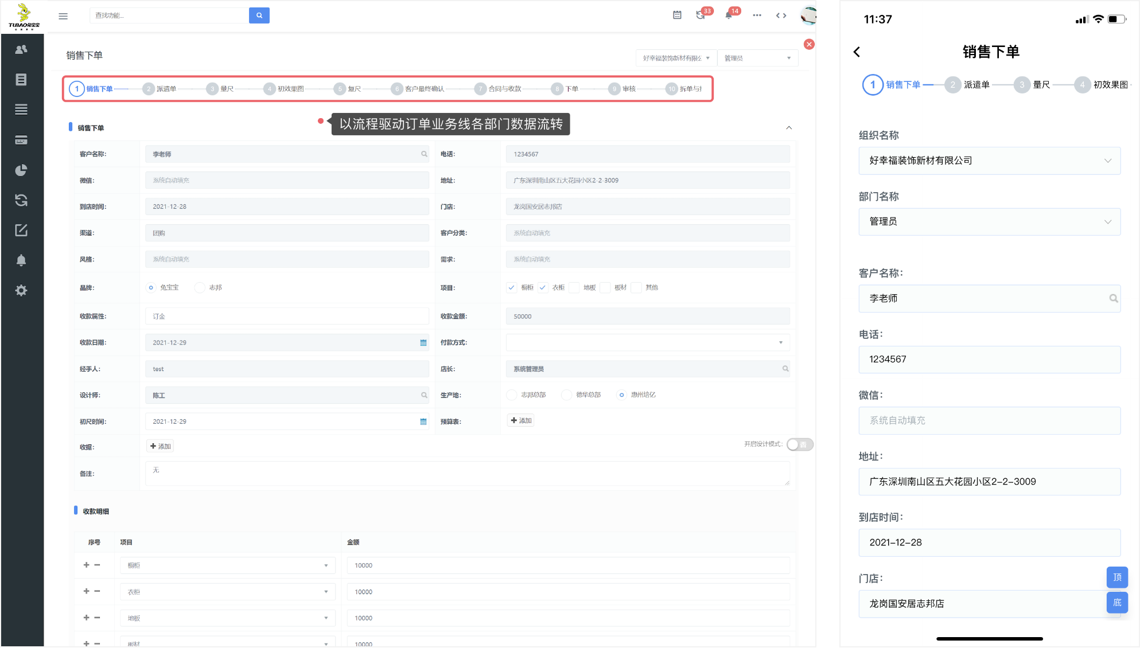Image resolution: width=1140 pixels, height=648 pixels.
Task: Click the 添加 button next to 预算表
Action: pos(521,420)
